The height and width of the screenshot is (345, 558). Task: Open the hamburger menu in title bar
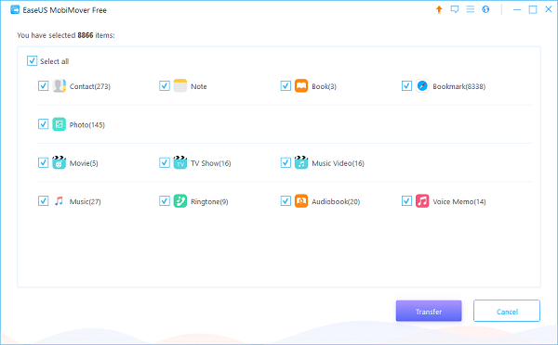click(471, 9)
